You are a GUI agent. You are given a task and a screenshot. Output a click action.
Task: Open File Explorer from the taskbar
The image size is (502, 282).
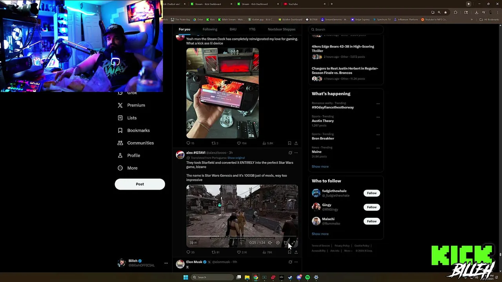[247, 277]
